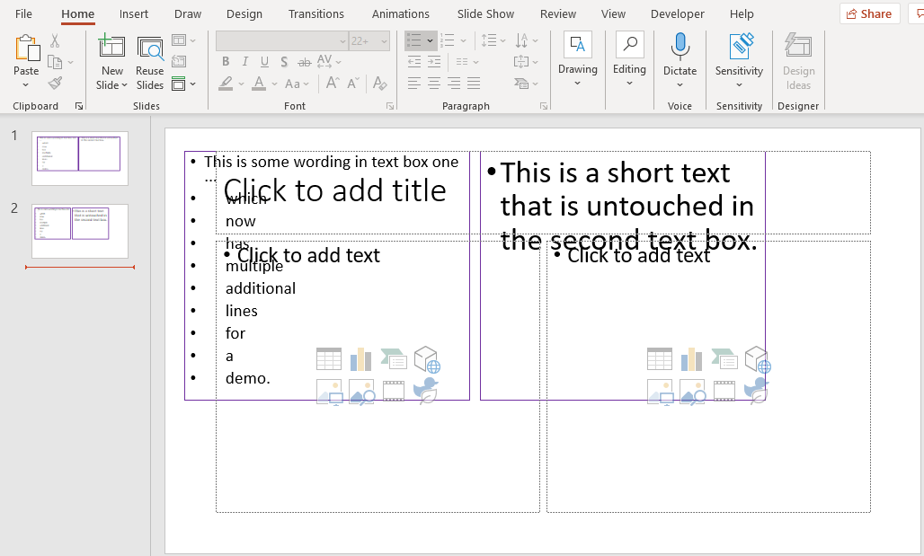This screenshot has height=556, width=924.
Task: Click the Sensitivity label icon
Action: (741, 46)
